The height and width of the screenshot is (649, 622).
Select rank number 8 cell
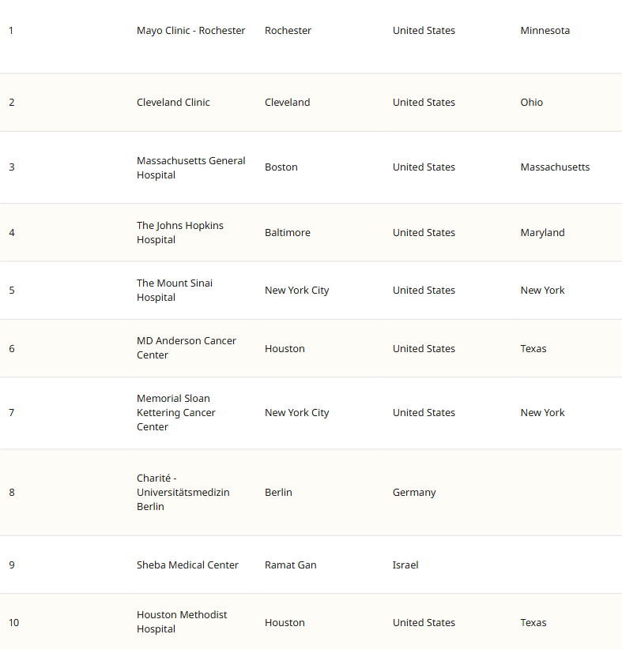12,493
